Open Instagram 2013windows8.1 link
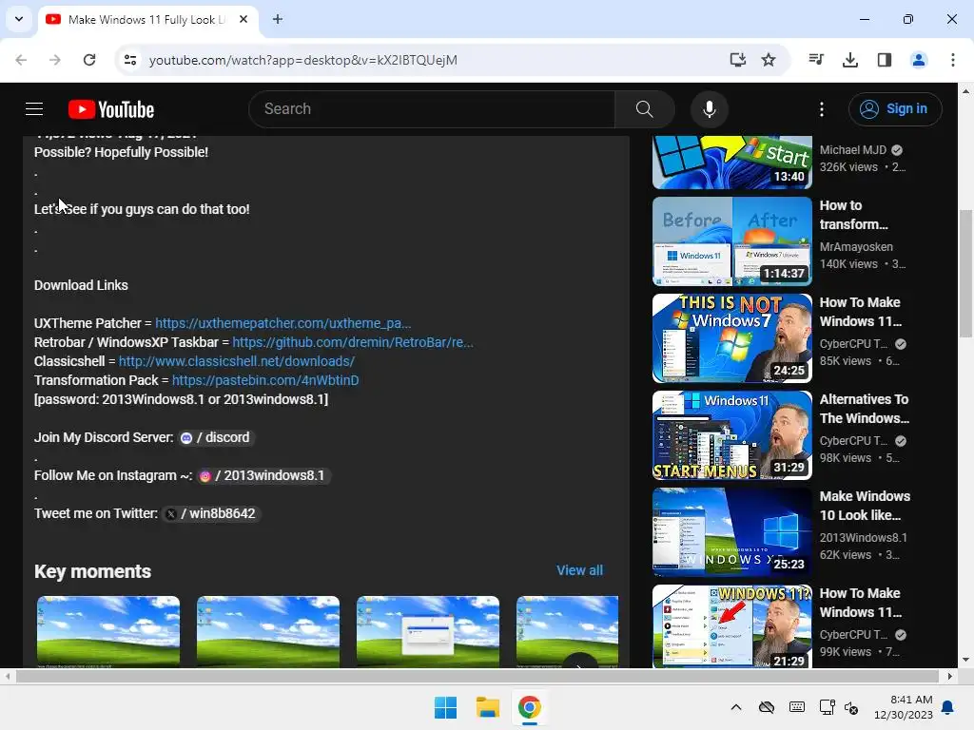 pyautogui.click(x=263, y=475)
